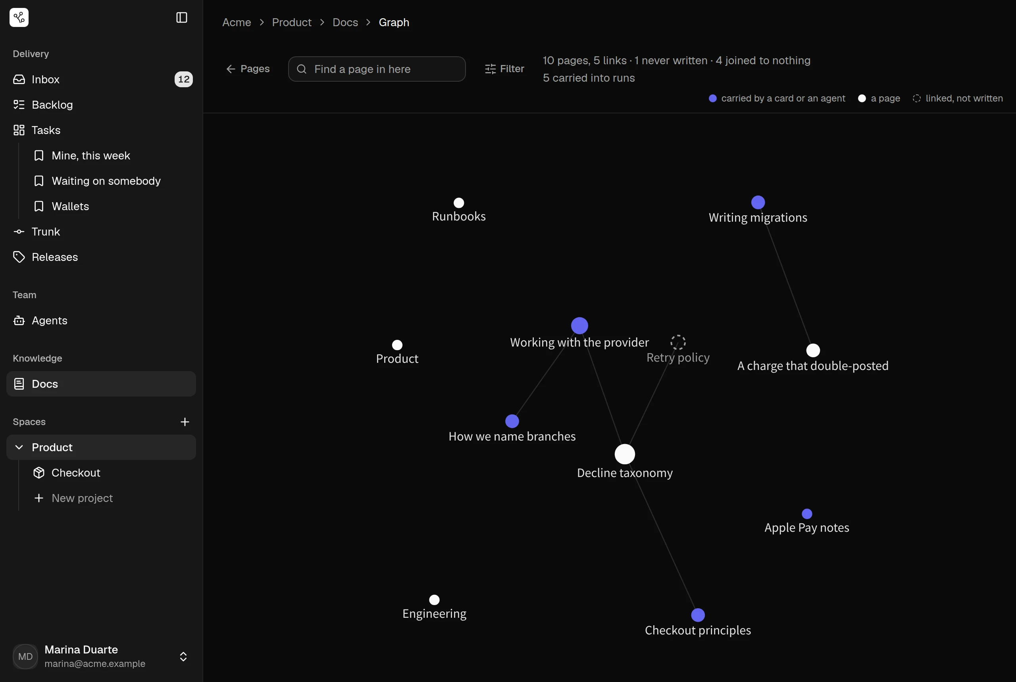Select the Runbooks node
Screen dimensions: 1016x682
tap(459, 203)
